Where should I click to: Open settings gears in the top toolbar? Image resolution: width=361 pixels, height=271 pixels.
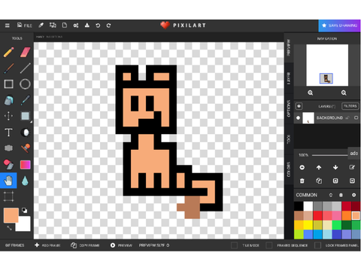point(76,26)
